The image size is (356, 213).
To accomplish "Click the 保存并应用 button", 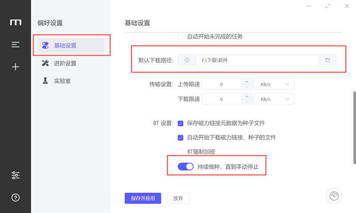I will [143, 198].
